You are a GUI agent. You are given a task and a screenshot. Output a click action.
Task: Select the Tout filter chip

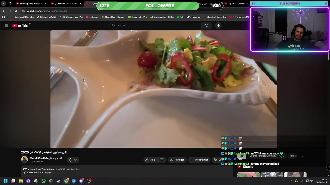pos(242,156)
